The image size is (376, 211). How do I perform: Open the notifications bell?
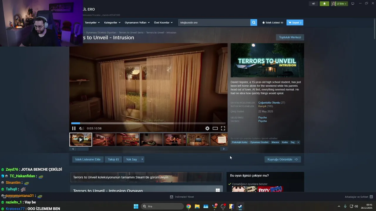coord(324,4)
